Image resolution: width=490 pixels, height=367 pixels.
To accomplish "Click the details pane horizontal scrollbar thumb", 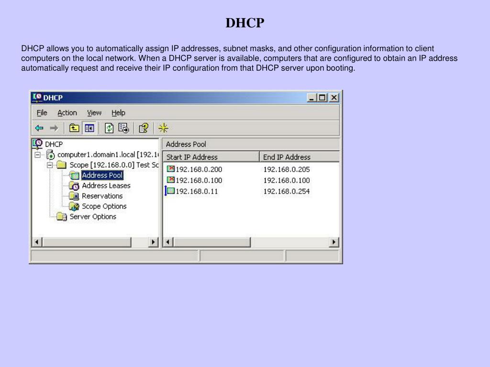I will [212, 242].
